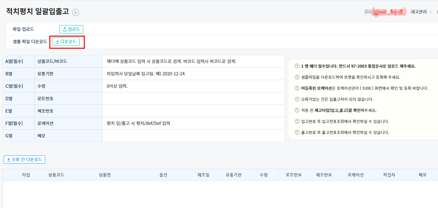Click the F열[필수] 로케이션 description cell
Image resolution: width=438 pixels, height=208 pixels.
[x=193, y=124]
